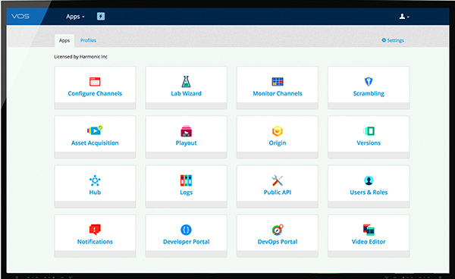Open the Lab Wizard flask icon
Image resolution: width=455 pixels, height=279 pixels.
186,81
